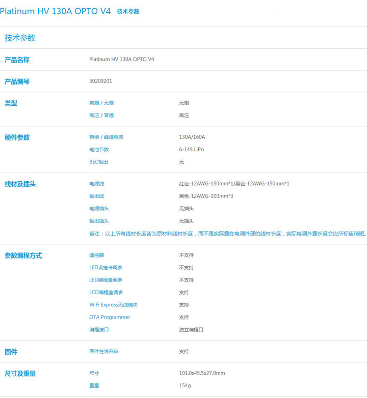Click the OTA Programmer label
The width and height of the screenshot is (367, 398).
[x=110, y=317]
